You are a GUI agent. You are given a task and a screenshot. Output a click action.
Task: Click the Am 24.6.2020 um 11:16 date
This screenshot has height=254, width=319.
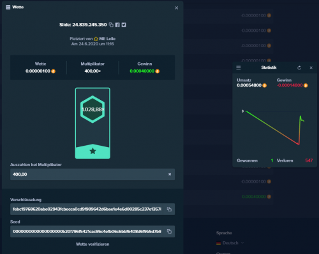click(x=93, y=44)
